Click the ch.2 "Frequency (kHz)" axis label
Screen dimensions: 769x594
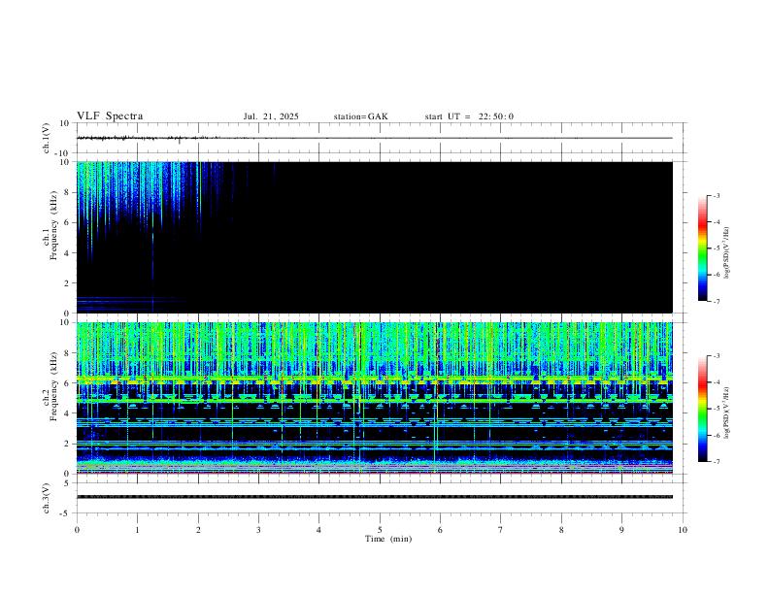point(54,386)
